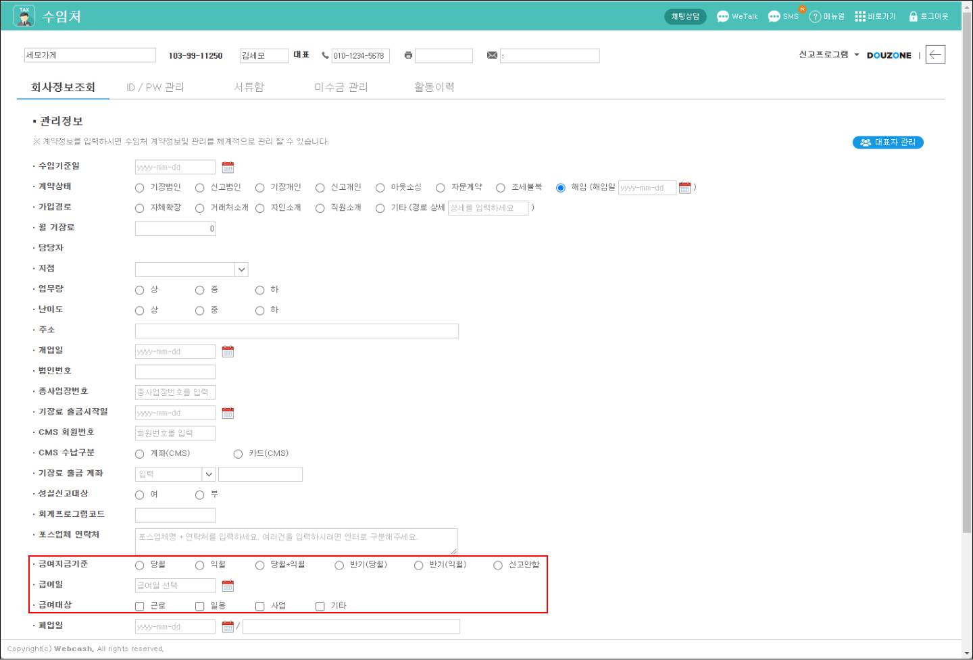Open 바로가기 grid shortcut menu
This screenshot has width=973, height=660.
click(x=860, y=16)
